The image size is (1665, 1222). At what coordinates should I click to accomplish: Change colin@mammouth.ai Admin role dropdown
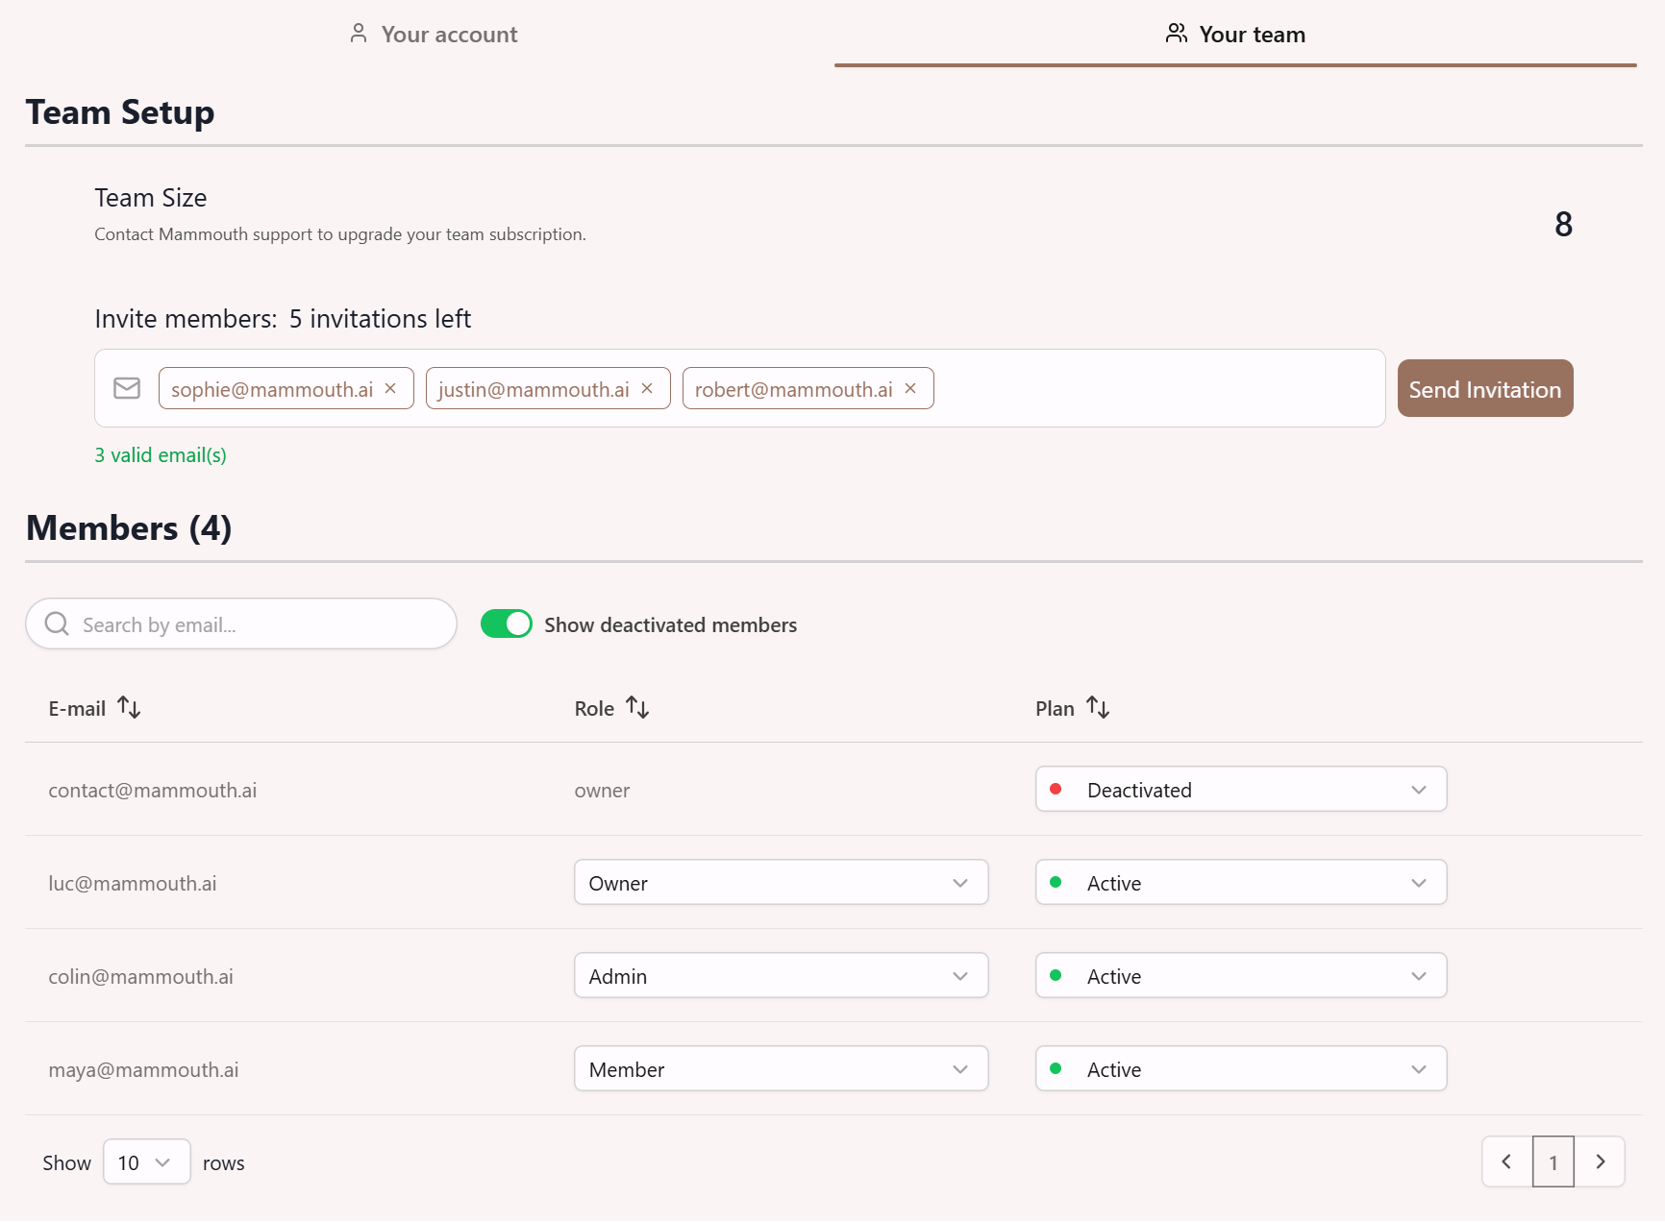pyautogui.click(x=781, y=976)
